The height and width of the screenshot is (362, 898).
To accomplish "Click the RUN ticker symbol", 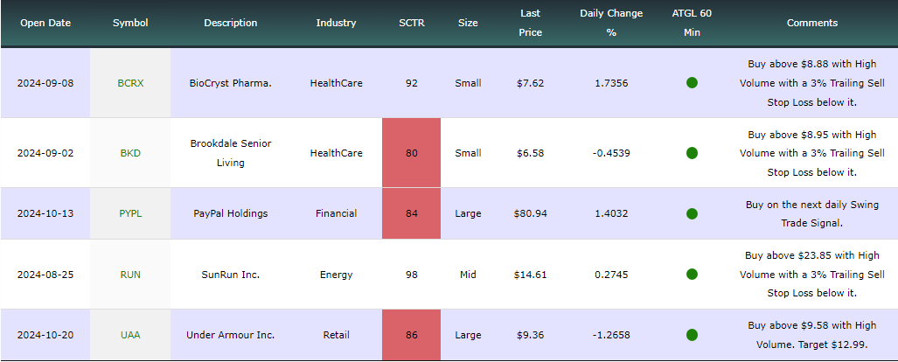I will 130,275.
